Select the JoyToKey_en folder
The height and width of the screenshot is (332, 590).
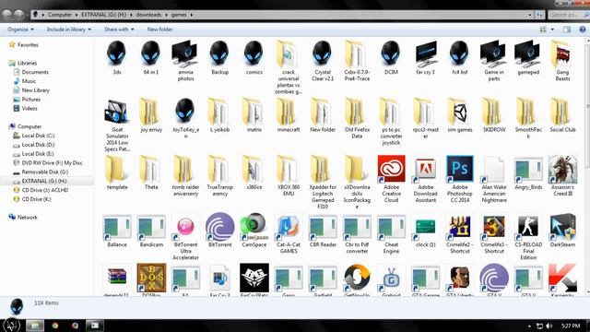pyautogui.click(x=185, y=112)
